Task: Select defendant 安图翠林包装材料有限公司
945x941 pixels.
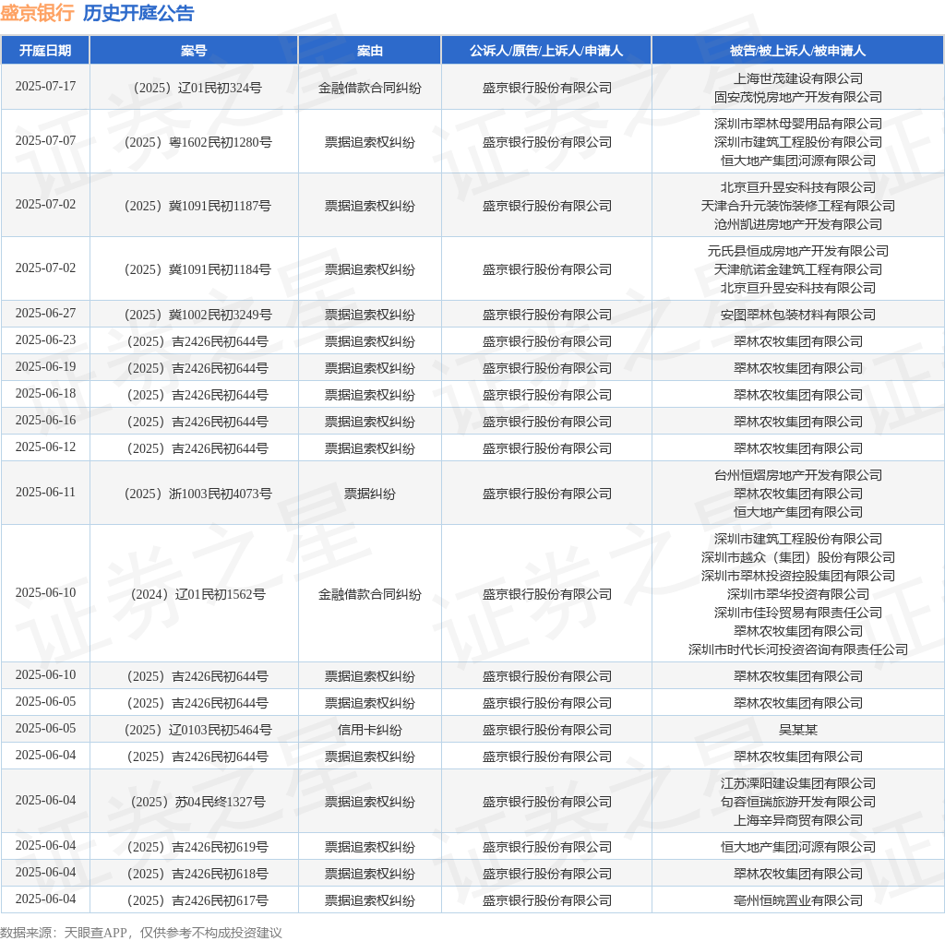Action: coord(797,315)
